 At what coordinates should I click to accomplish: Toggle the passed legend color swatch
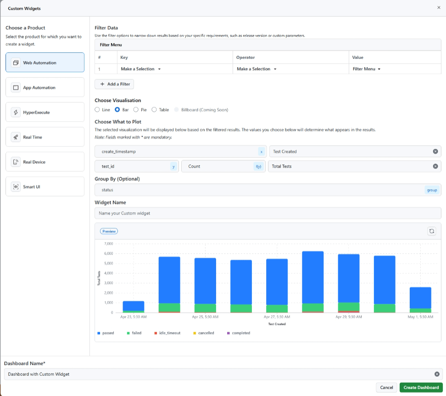99,333
